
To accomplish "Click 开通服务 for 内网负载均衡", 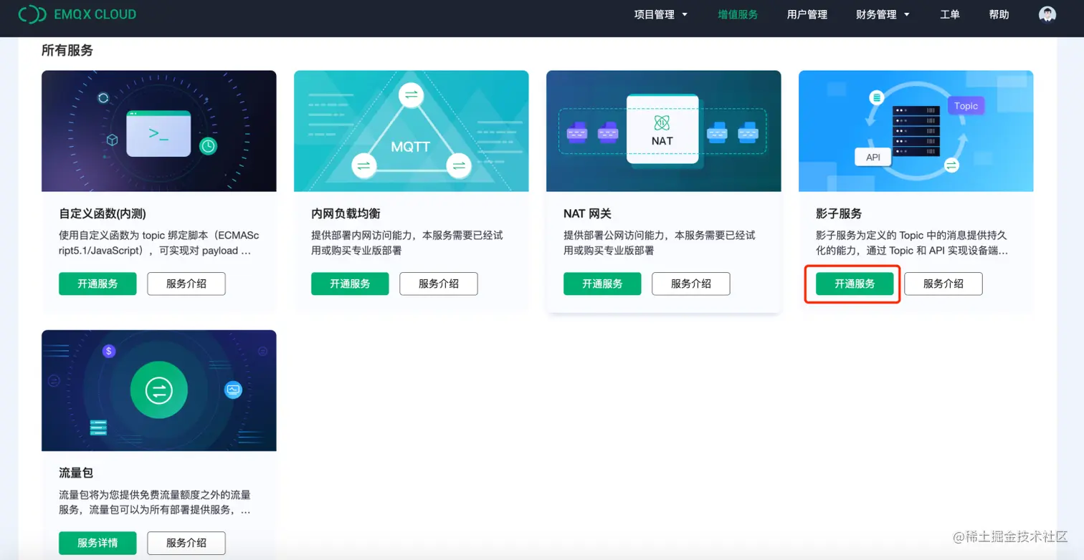I will pyautogui.click(x=350, y=284).
